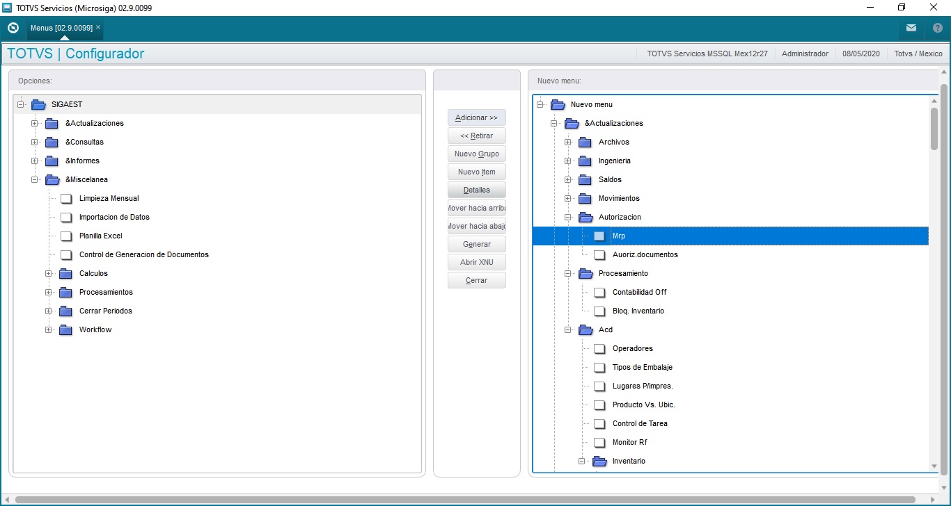Click the &Informes folder icon

(x=52, y=161)
